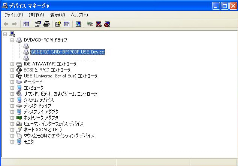
Task: Expand the ディスク ドライブ category
Action: (x=12, y=106)
